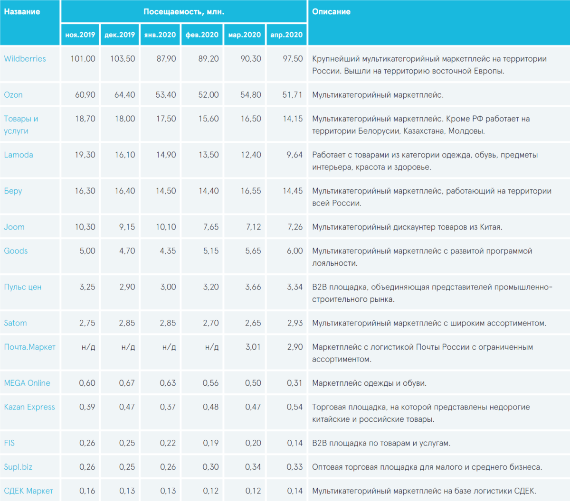Click the Описание column header
The height and width of the screenshot is (501, 570).
click(x=331, y=11)
